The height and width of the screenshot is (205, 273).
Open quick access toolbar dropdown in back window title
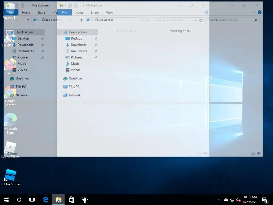coord(27,5)
